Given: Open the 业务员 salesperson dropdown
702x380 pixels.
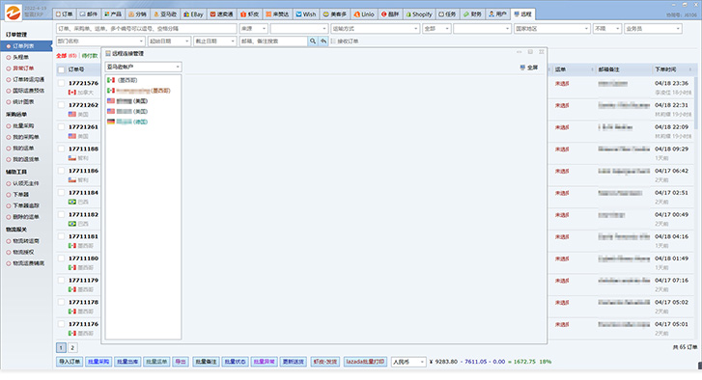Looking at the screenshot, I should (653, 29).
